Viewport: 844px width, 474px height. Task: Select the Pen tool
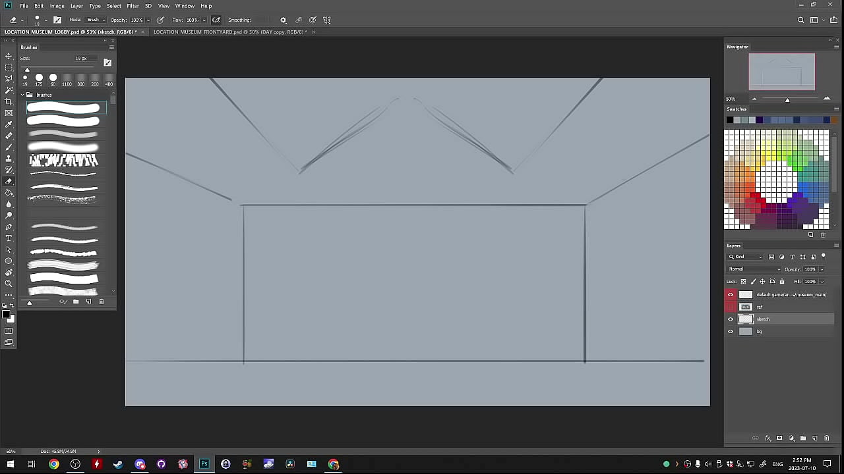tap(9, 226)
